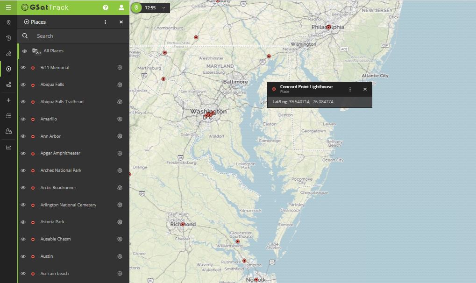The image size is (476, 283).
Task: Select Apgar Amphitheater place entry
Action: point(60,153)
